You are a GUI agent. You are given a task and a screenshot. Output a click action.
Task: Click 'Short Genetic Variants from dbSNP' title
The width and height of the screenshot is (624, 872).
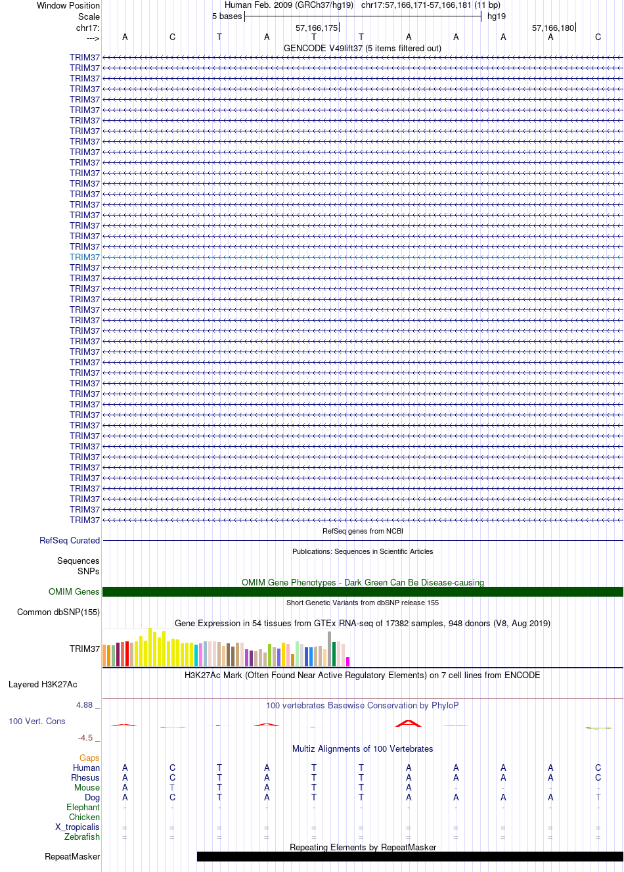click(x=363, y=603)
